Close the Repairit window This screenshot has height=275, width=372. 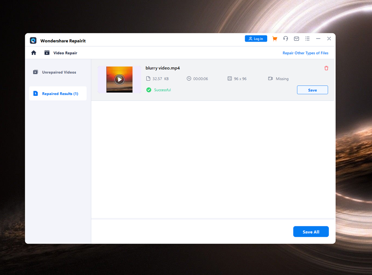tap(329, 38)
